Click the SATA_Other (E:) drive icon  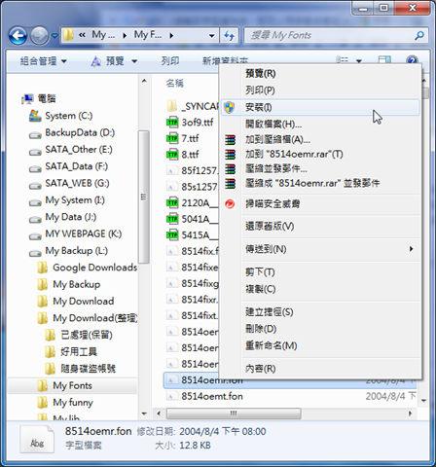tap(35, 152)
